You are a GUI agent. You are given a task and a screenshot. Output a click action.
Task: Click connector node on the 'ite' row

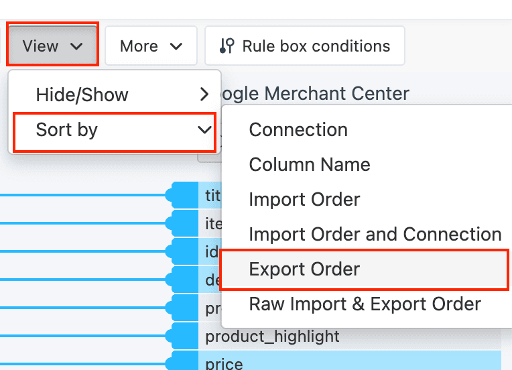pyautogui.click(x=183, y=223)
